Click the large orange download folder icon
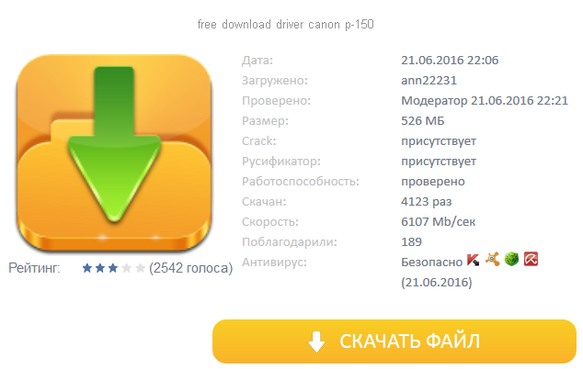This screenshot has width=583, height=369. (x=114, y=153)
